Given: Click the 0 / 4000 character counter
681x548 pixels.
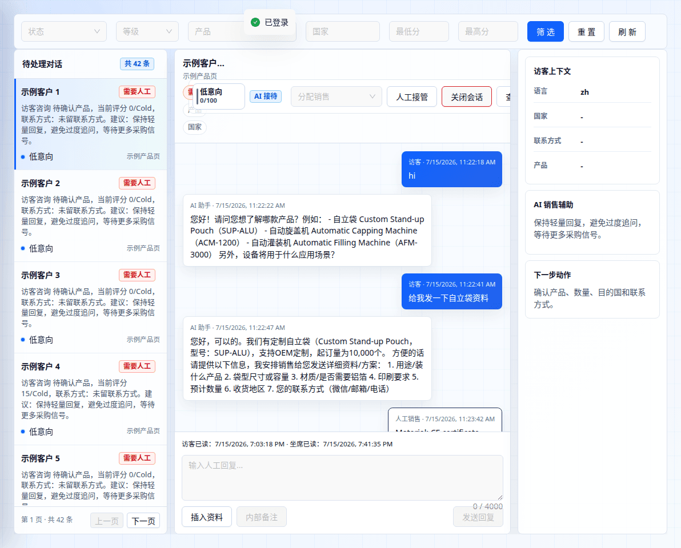Looking at the screenshot, I should tap(488, 506).
